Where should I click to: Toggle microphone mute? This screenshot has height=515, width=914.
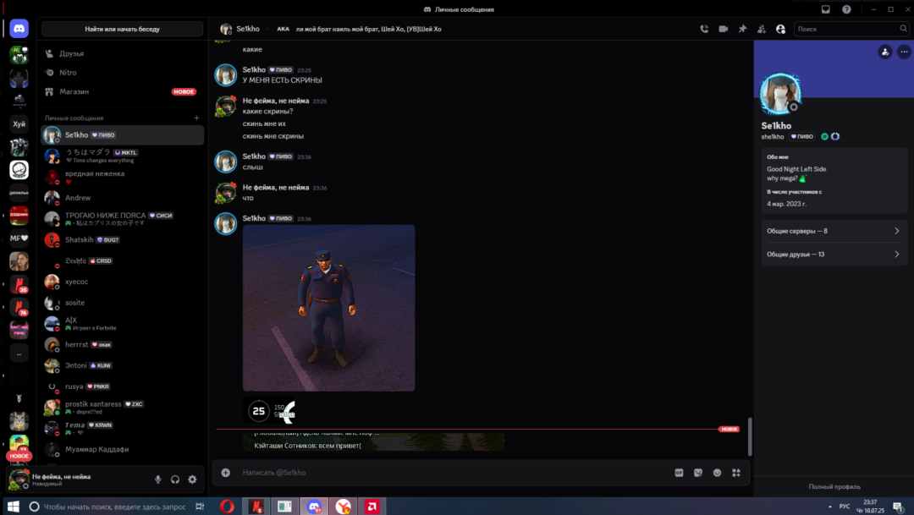(x=158, y=479)
